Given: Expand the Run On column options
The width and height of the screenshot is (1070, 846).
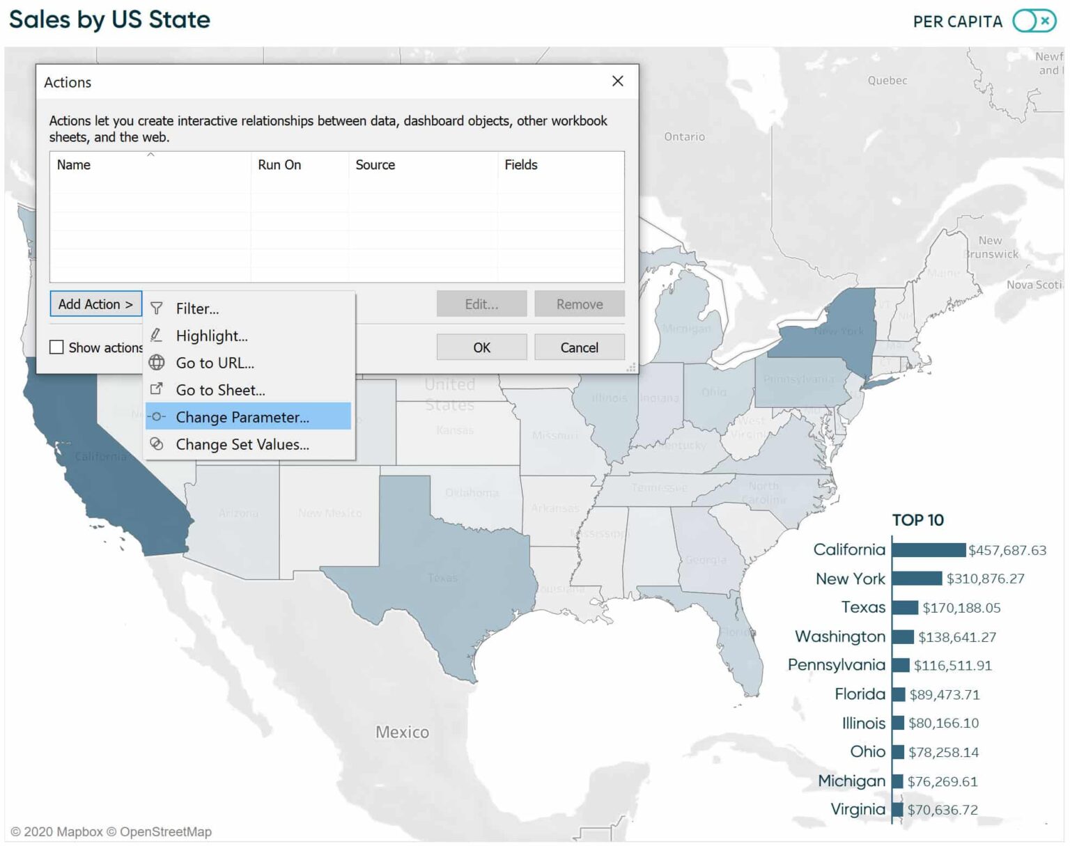Looking at the screenshot, I should coord(279,165).
